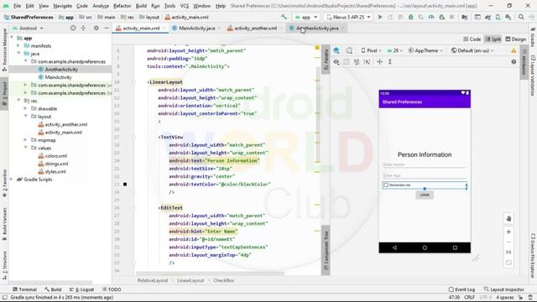Expand the mipmap folder
The height and width of the screenshot is (302, 537).
pyautogui.click(x=25, y=140)
